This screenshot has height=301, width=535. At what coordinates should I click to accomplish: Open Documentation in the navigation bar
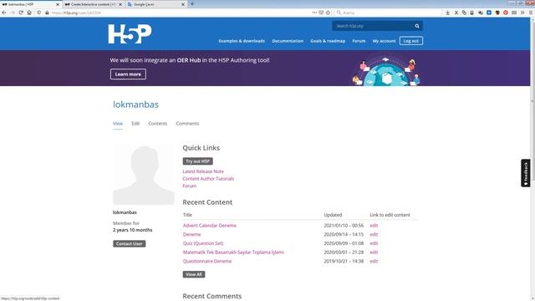click(288, 41)
